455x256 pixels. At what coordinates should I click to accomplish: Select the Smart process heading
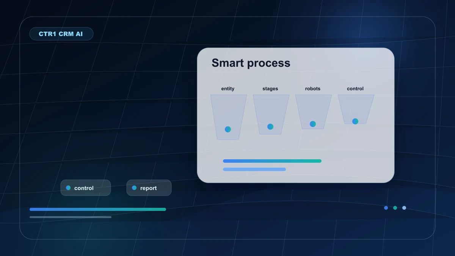[251, 63]
